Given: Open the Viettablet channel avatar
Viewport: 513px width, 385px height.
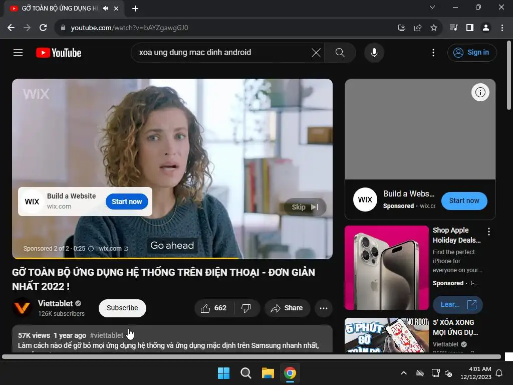Looking at the screenshot, I should [x=22, y=307].
